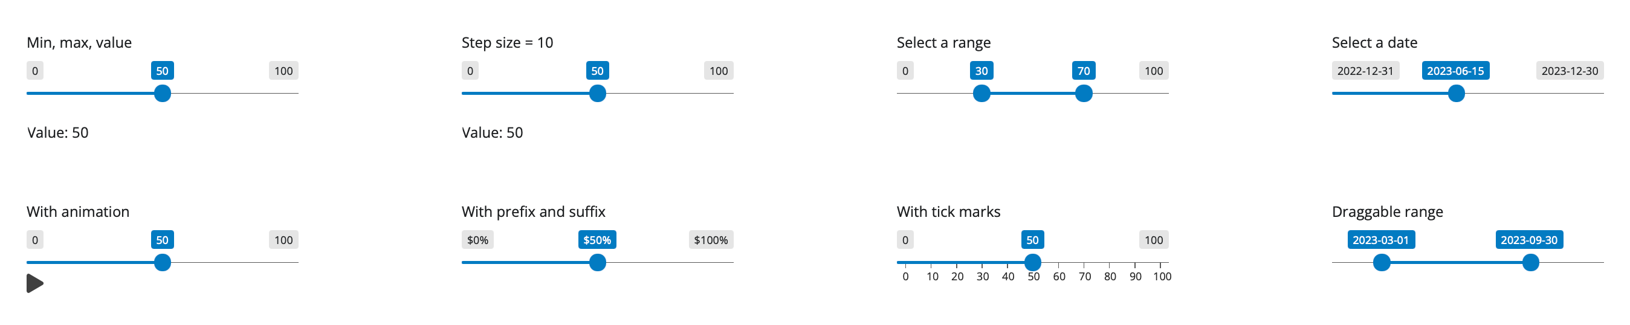Click the 'Select a date' slider handle
The image size is (1630, 325).
pyautogui.click(x=1456, y=94)
